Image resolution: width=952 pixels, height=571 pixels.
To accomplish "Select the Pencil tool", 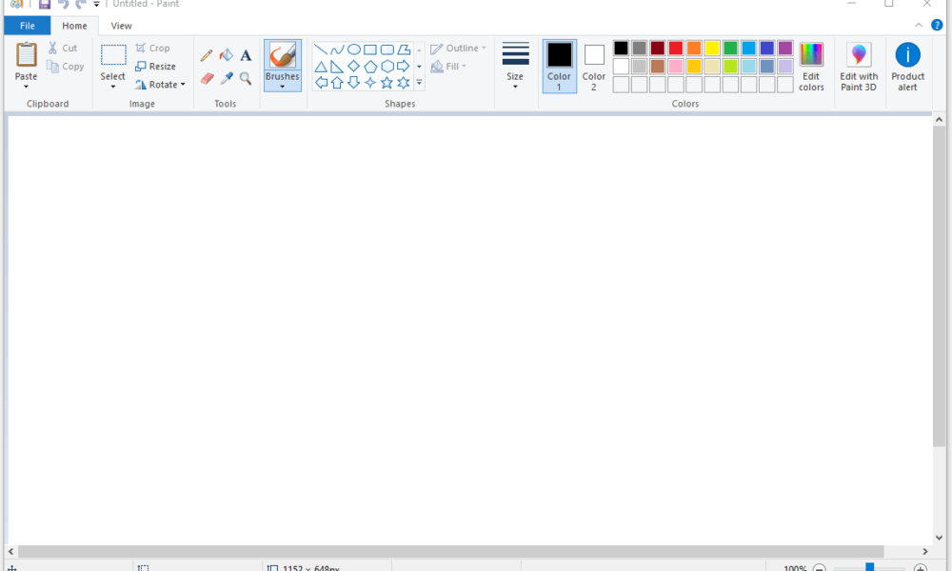I will (206, 54).
